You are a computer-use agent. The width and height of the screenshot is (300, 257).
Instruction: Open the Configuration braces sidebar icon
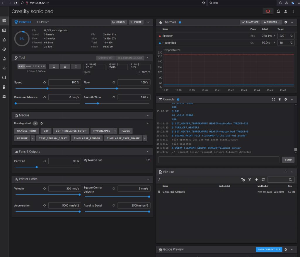(4, 78)
